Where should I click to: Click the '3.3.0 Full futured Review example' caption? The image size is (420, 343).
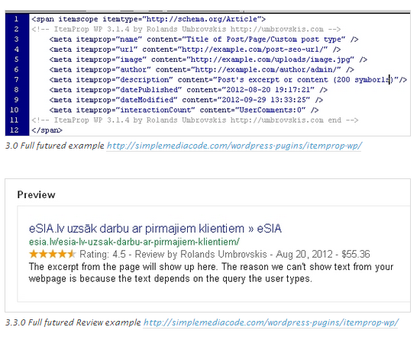[x=73, y=322]
